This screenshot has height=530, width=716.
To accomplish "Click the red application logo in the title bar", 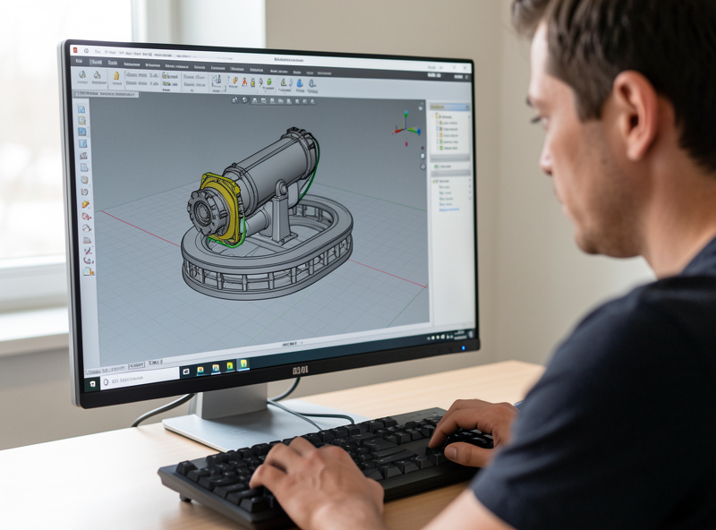I will point(75,50).
